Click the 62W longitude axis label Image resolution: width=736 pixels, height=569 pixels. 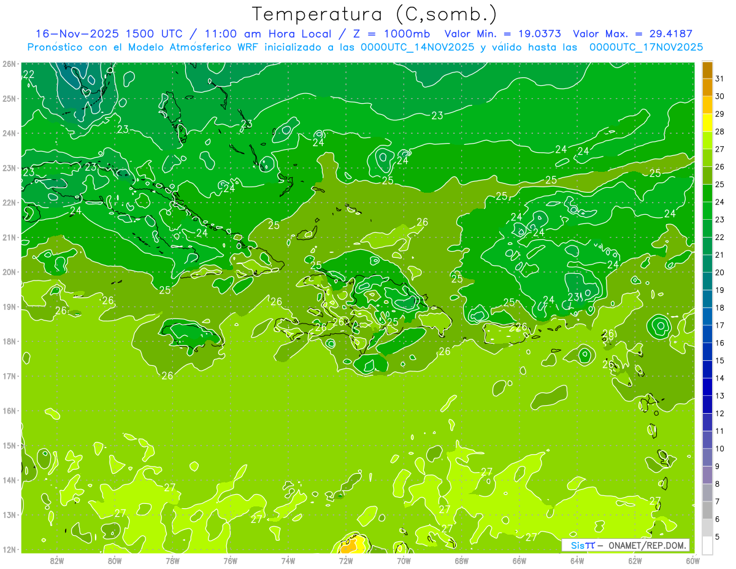(635, 560)
